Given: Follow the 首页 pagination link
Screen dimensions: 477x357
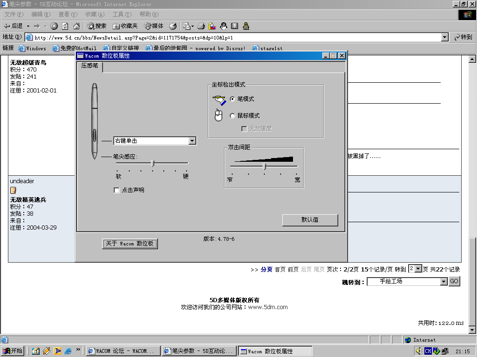Looking at the screenshot, I should click(280, 270).
